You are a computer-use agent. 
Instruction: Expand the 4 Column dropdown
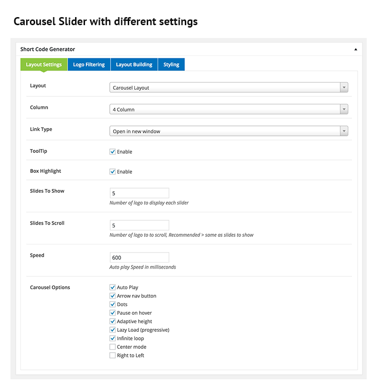point(228,110)
